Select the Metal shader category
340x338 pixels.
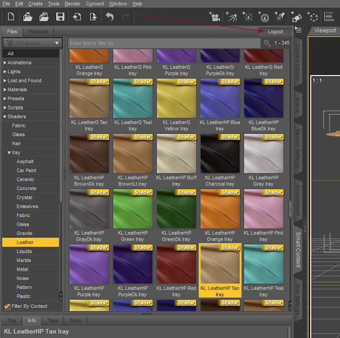click(23, 269)
